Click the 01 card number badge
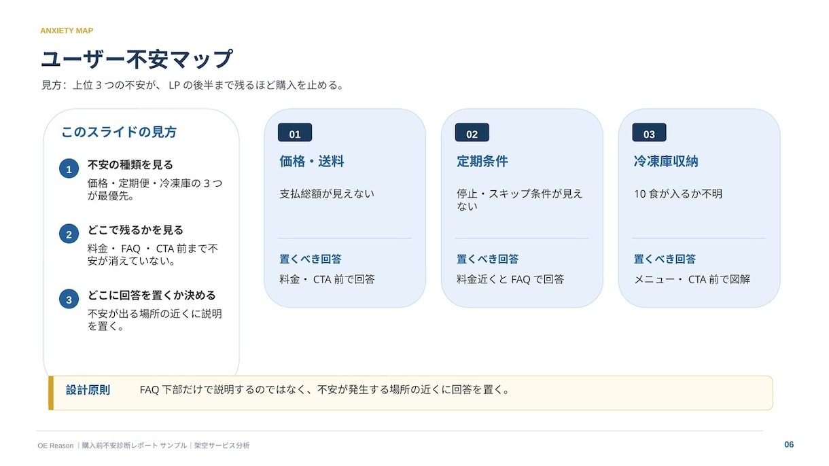This screenshot has width=829, height=466. coord(295,133)
